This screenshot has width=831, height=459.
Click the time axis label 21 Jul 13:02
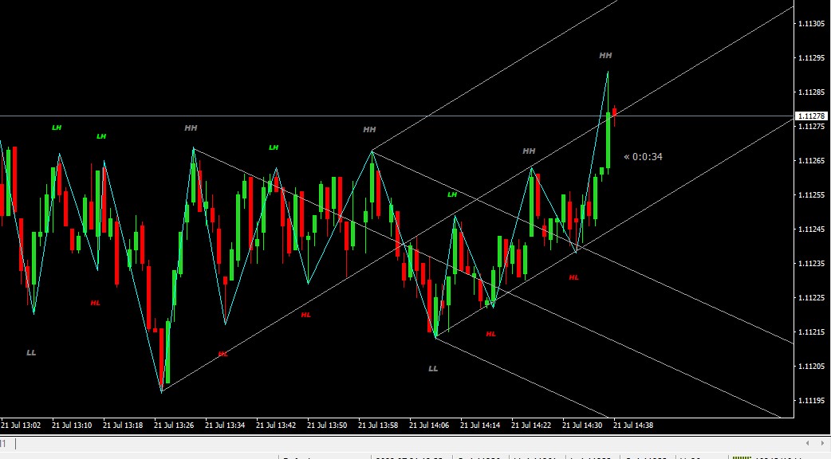tap(21, 425)
